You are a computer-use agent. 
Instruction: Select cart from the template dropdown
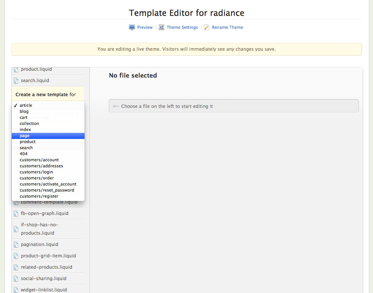click(24, 117)
